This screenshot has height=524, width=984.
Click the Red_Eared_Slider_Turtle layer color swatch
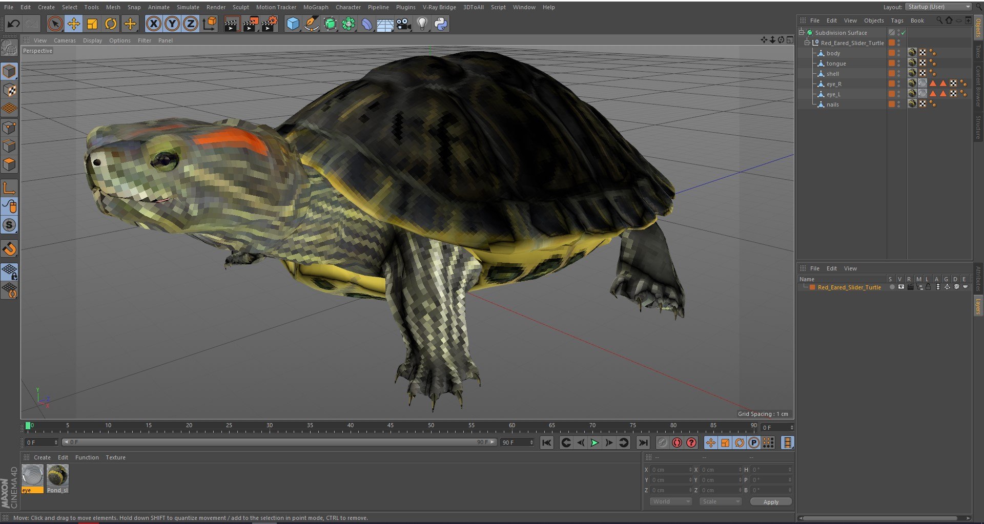pyautogui.click(x=812, y=287)
